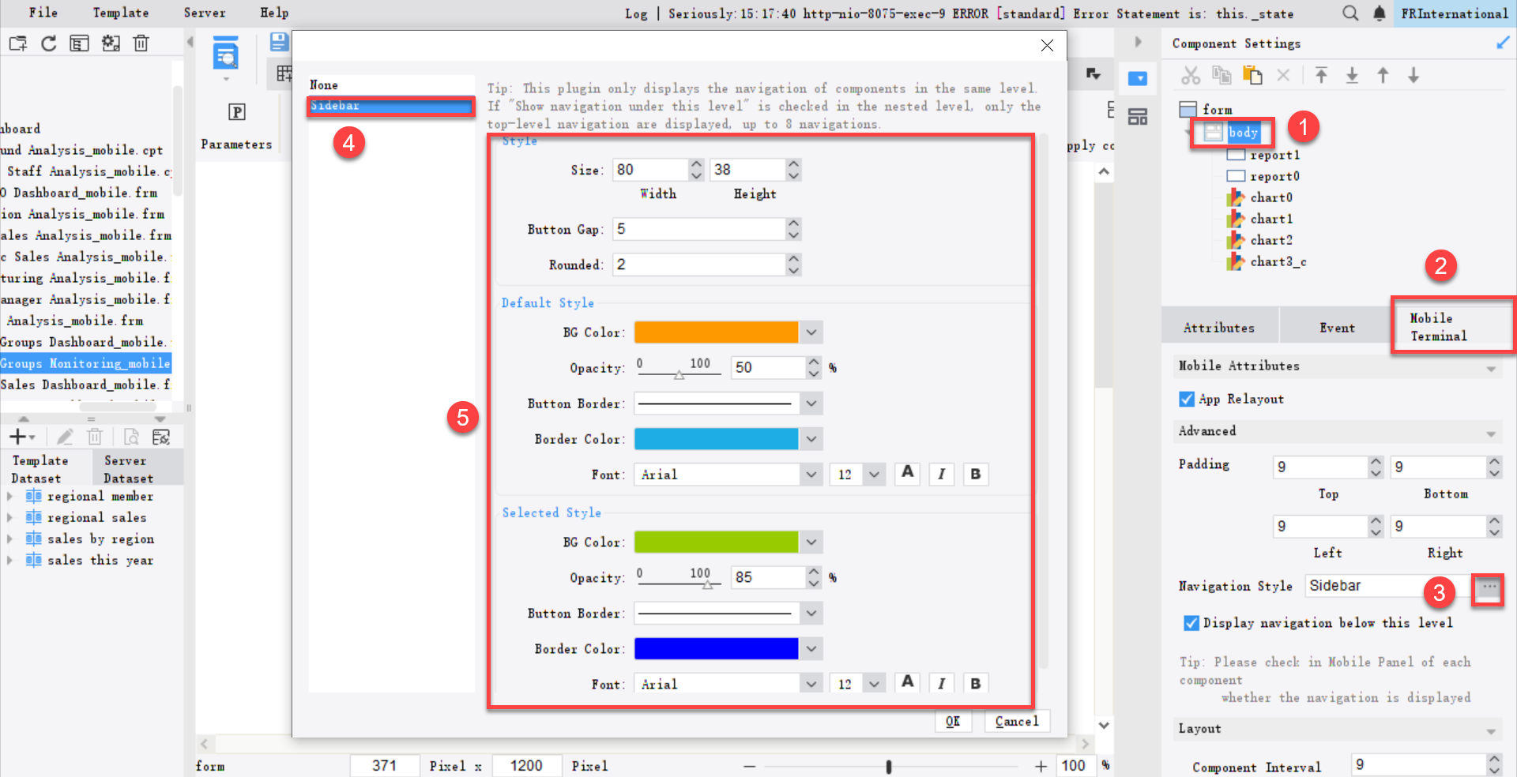Screen dimensions: 1517x777
Task: Toggle italic in Default Style font
Action: [x=941, y=474]
